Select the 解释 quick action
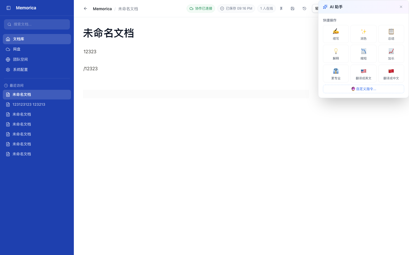The width and height of the screenshot is (409, 255). click(x=336, y=54)
